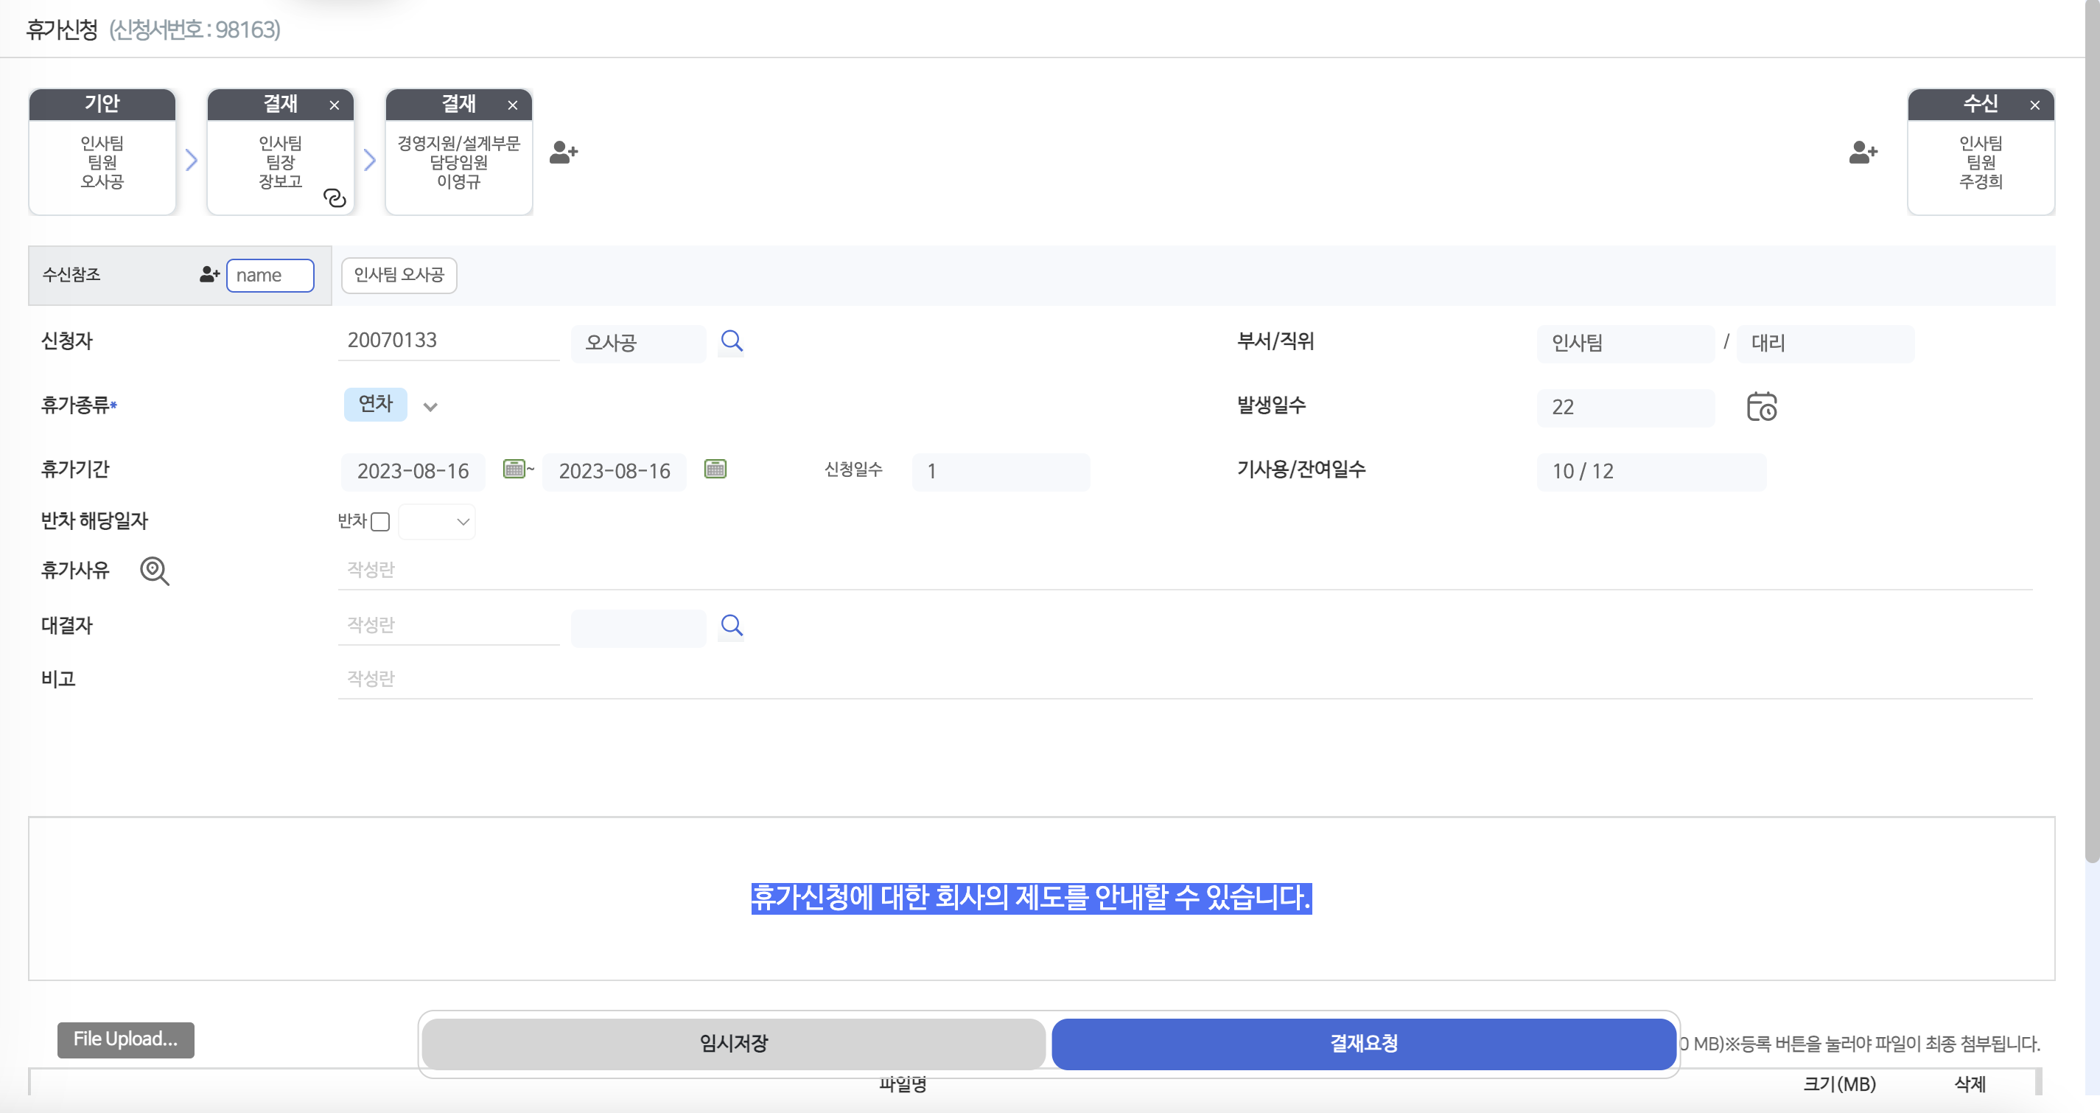
Task: Click add-approver person icon after 이영규 card
Action: [563, 153]
